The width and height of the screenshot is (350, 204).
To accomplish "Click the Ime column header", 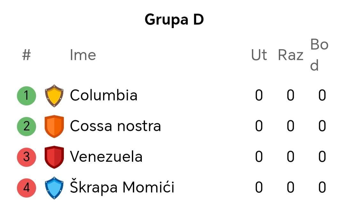I will (x=83, y=55).
